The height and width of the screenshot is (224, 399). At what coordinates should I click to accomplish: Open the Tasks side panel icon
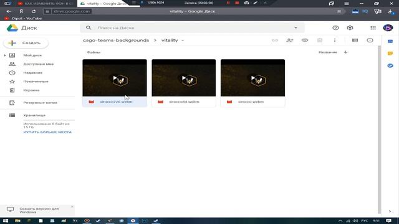click(x=390, y=65)
